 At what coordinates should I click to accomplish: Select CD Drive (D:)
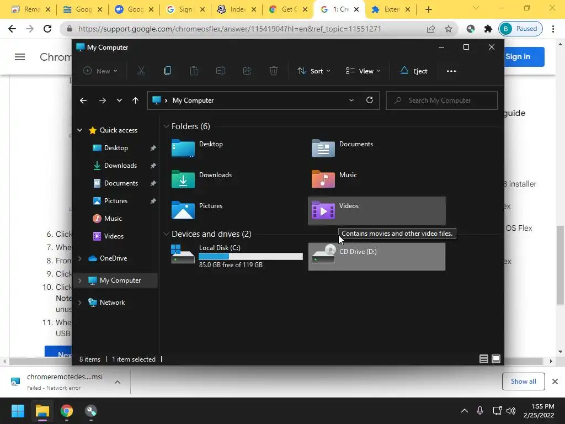377,256
